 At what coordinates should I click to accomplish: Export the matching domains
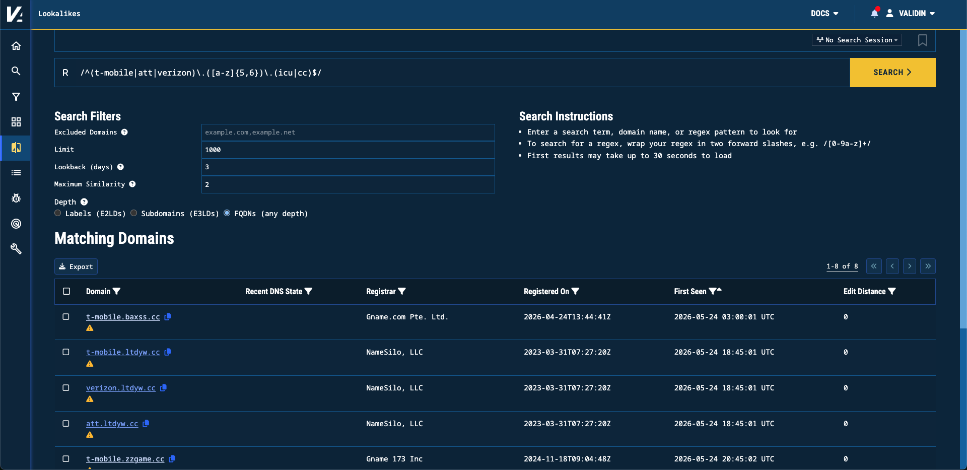pos(76,266)
